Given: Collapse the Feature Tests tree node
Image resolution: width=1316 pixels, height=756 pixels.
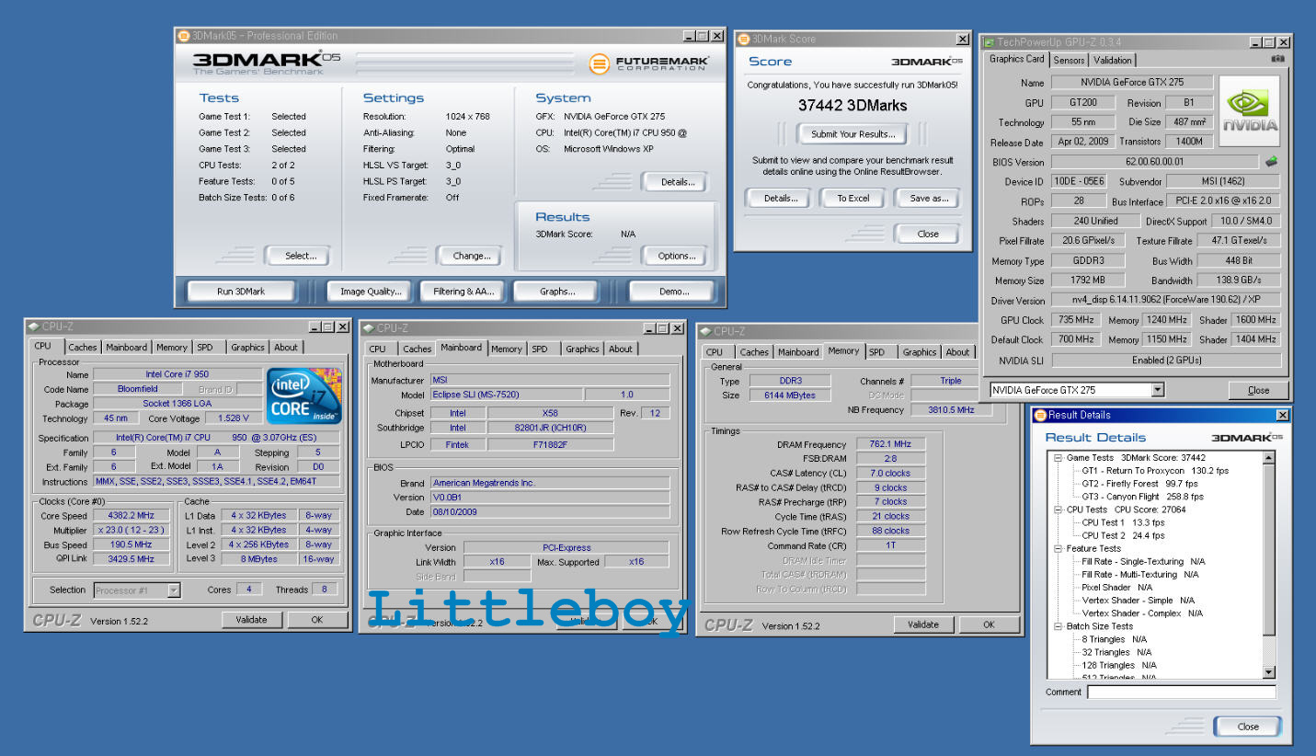Looking at the screenshot, I should [x=1059, y=549].
